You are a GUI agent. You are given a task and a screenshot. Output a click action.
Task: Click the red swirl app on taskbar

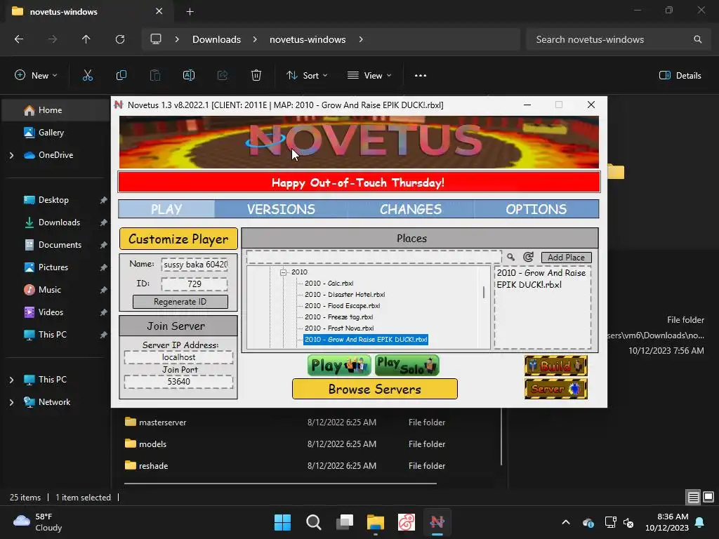407,522
